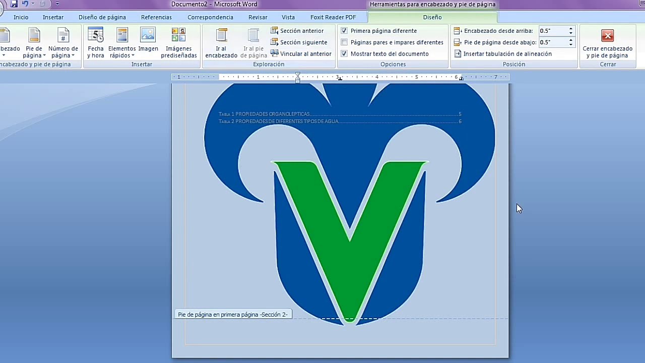Click the center tab stop on ruler

[340, 78]
